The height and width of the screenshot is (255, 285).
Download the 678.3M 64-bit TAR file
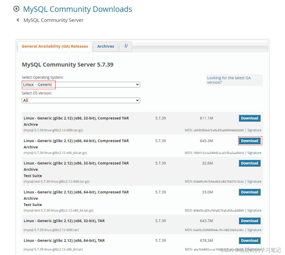click(x=250, y=241)
